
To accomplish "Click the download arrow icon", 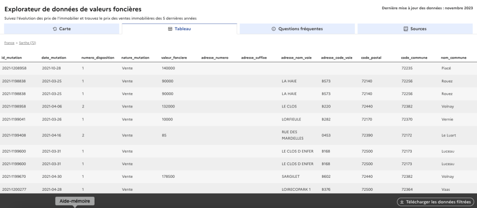I will pos(402,202).
